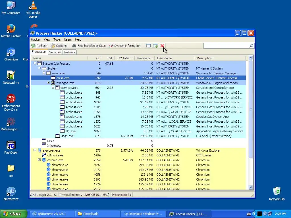Viewport: 291px width, 218px height.
Task: Click the ctfmon.exe pencil icon
Action: (44, 155)
